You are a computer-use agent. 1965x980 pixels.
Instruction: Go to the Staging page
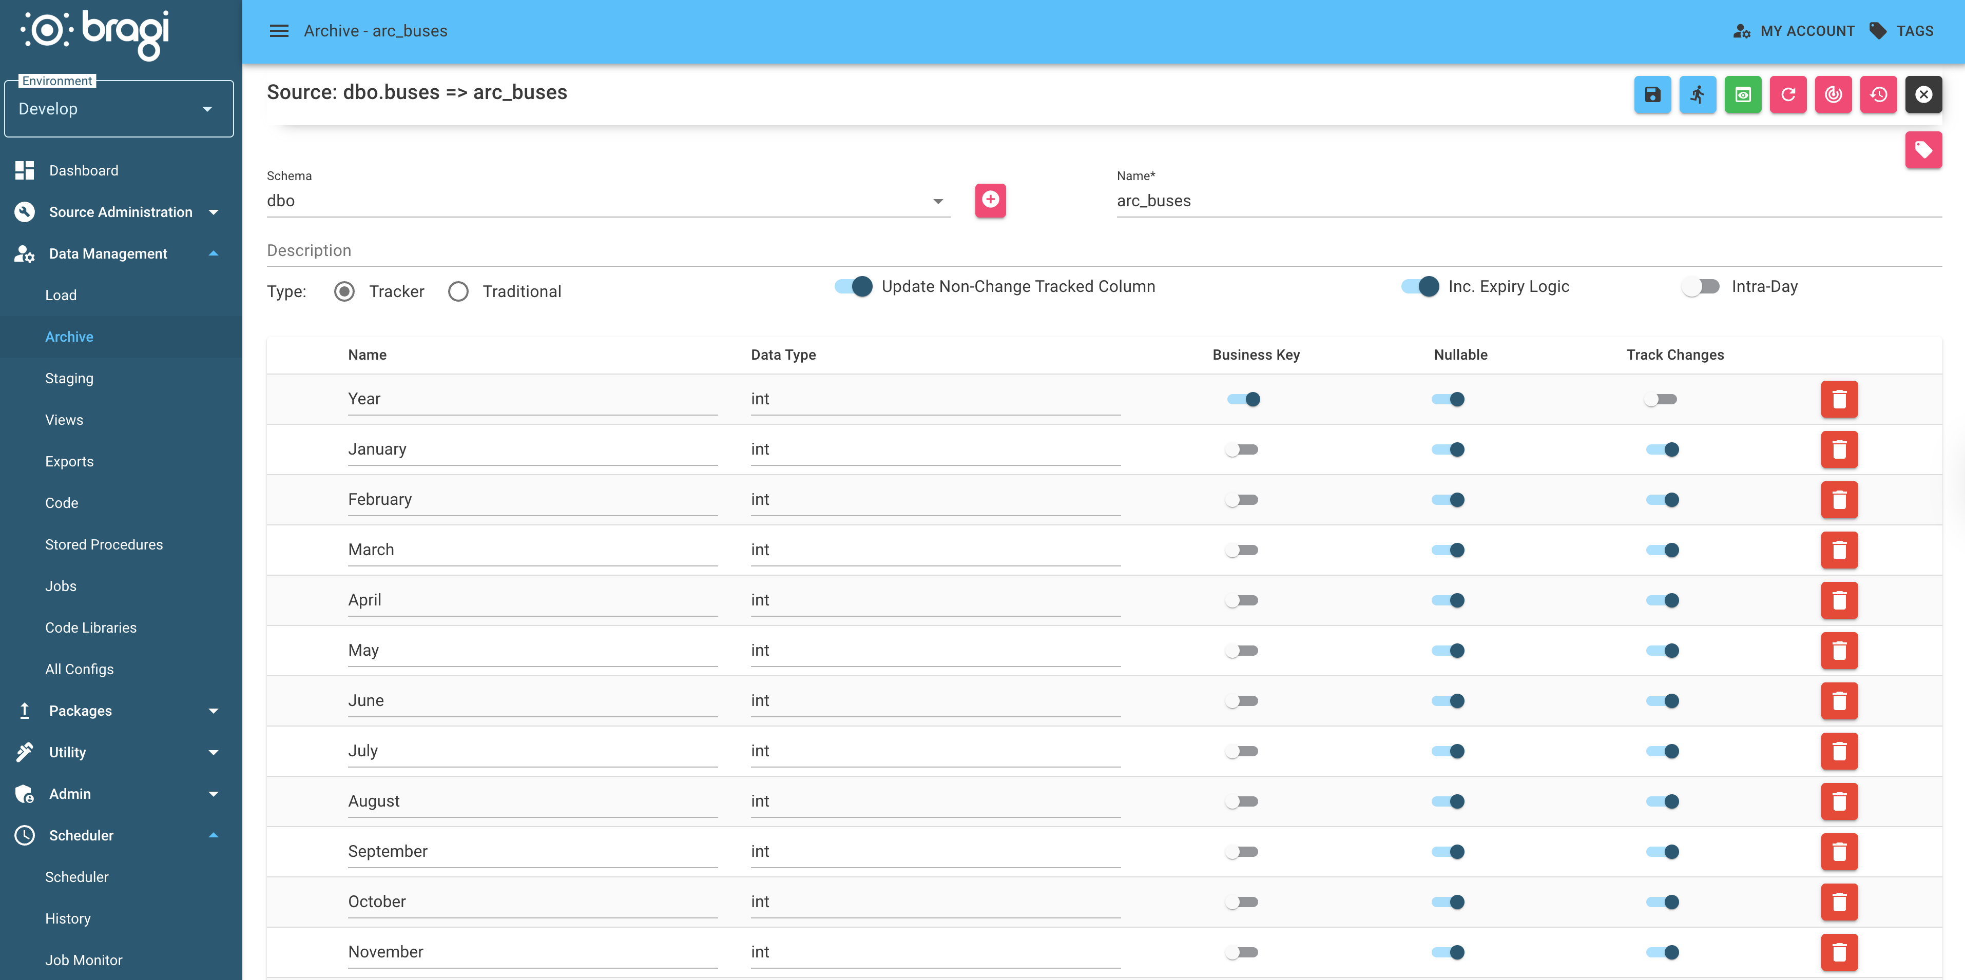pos(69,378)
